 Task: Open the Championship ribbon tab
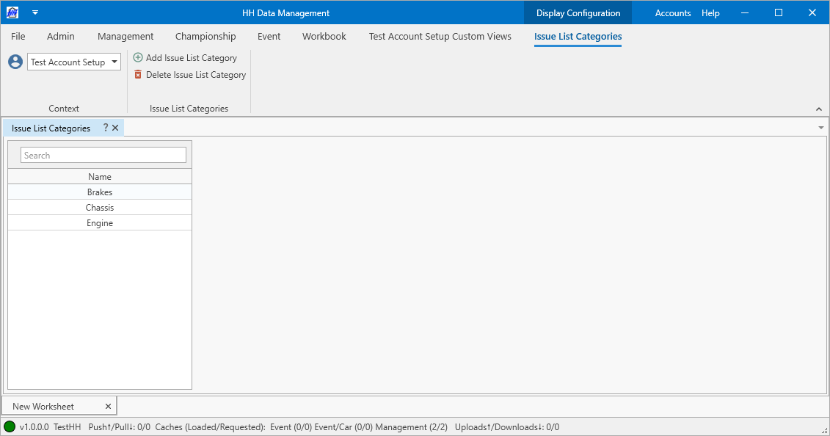[205, 36]
